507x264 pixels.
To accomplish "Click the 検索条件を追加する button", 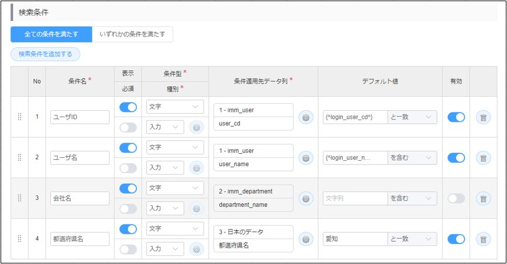I will (45, 54).
